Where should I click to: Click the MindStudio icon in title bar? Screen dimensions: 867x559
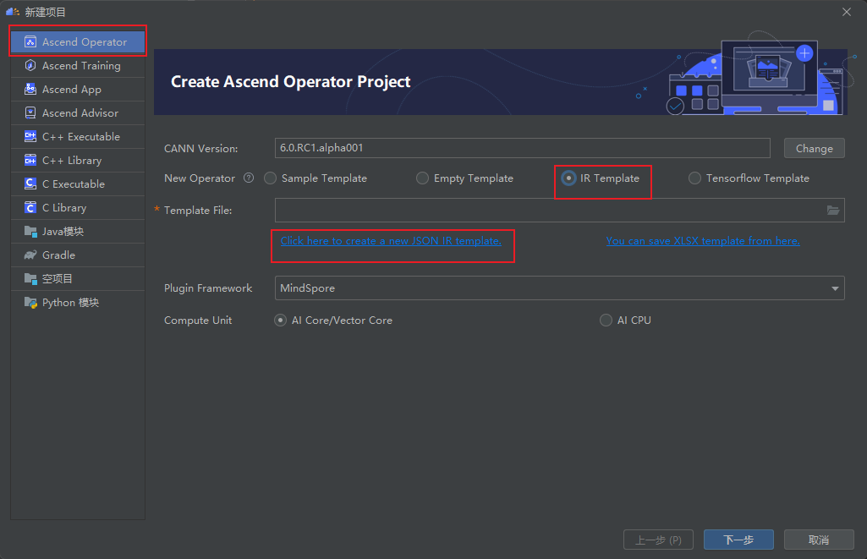coord(12,12)
